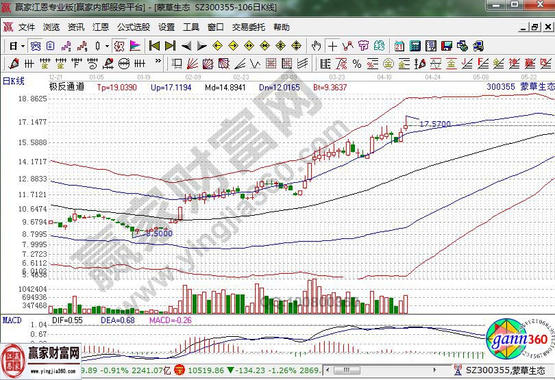
Task: Select the crosshair cursor tool
Action: 332,46
